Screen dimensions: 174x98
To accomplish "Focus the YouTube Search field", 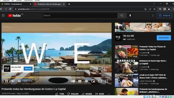I will (80, 16).
